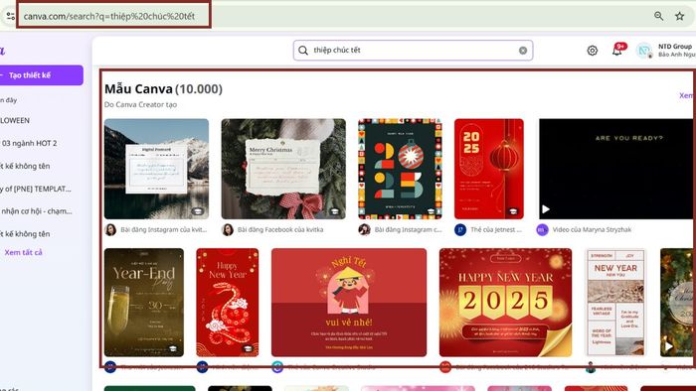Play the video template at far right
The image size is (696, 391).
click(x=668, y=345)
